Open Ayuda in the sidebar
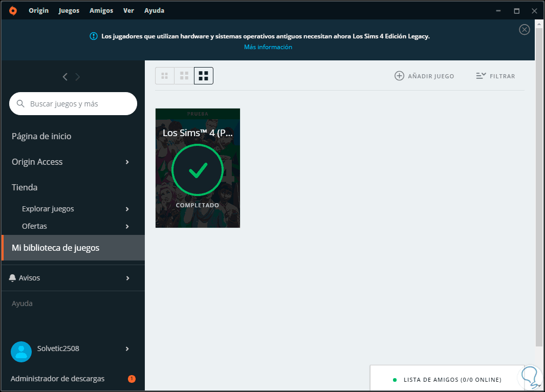The width and height of the screenshot is (545, 392). tap(22, 303)
